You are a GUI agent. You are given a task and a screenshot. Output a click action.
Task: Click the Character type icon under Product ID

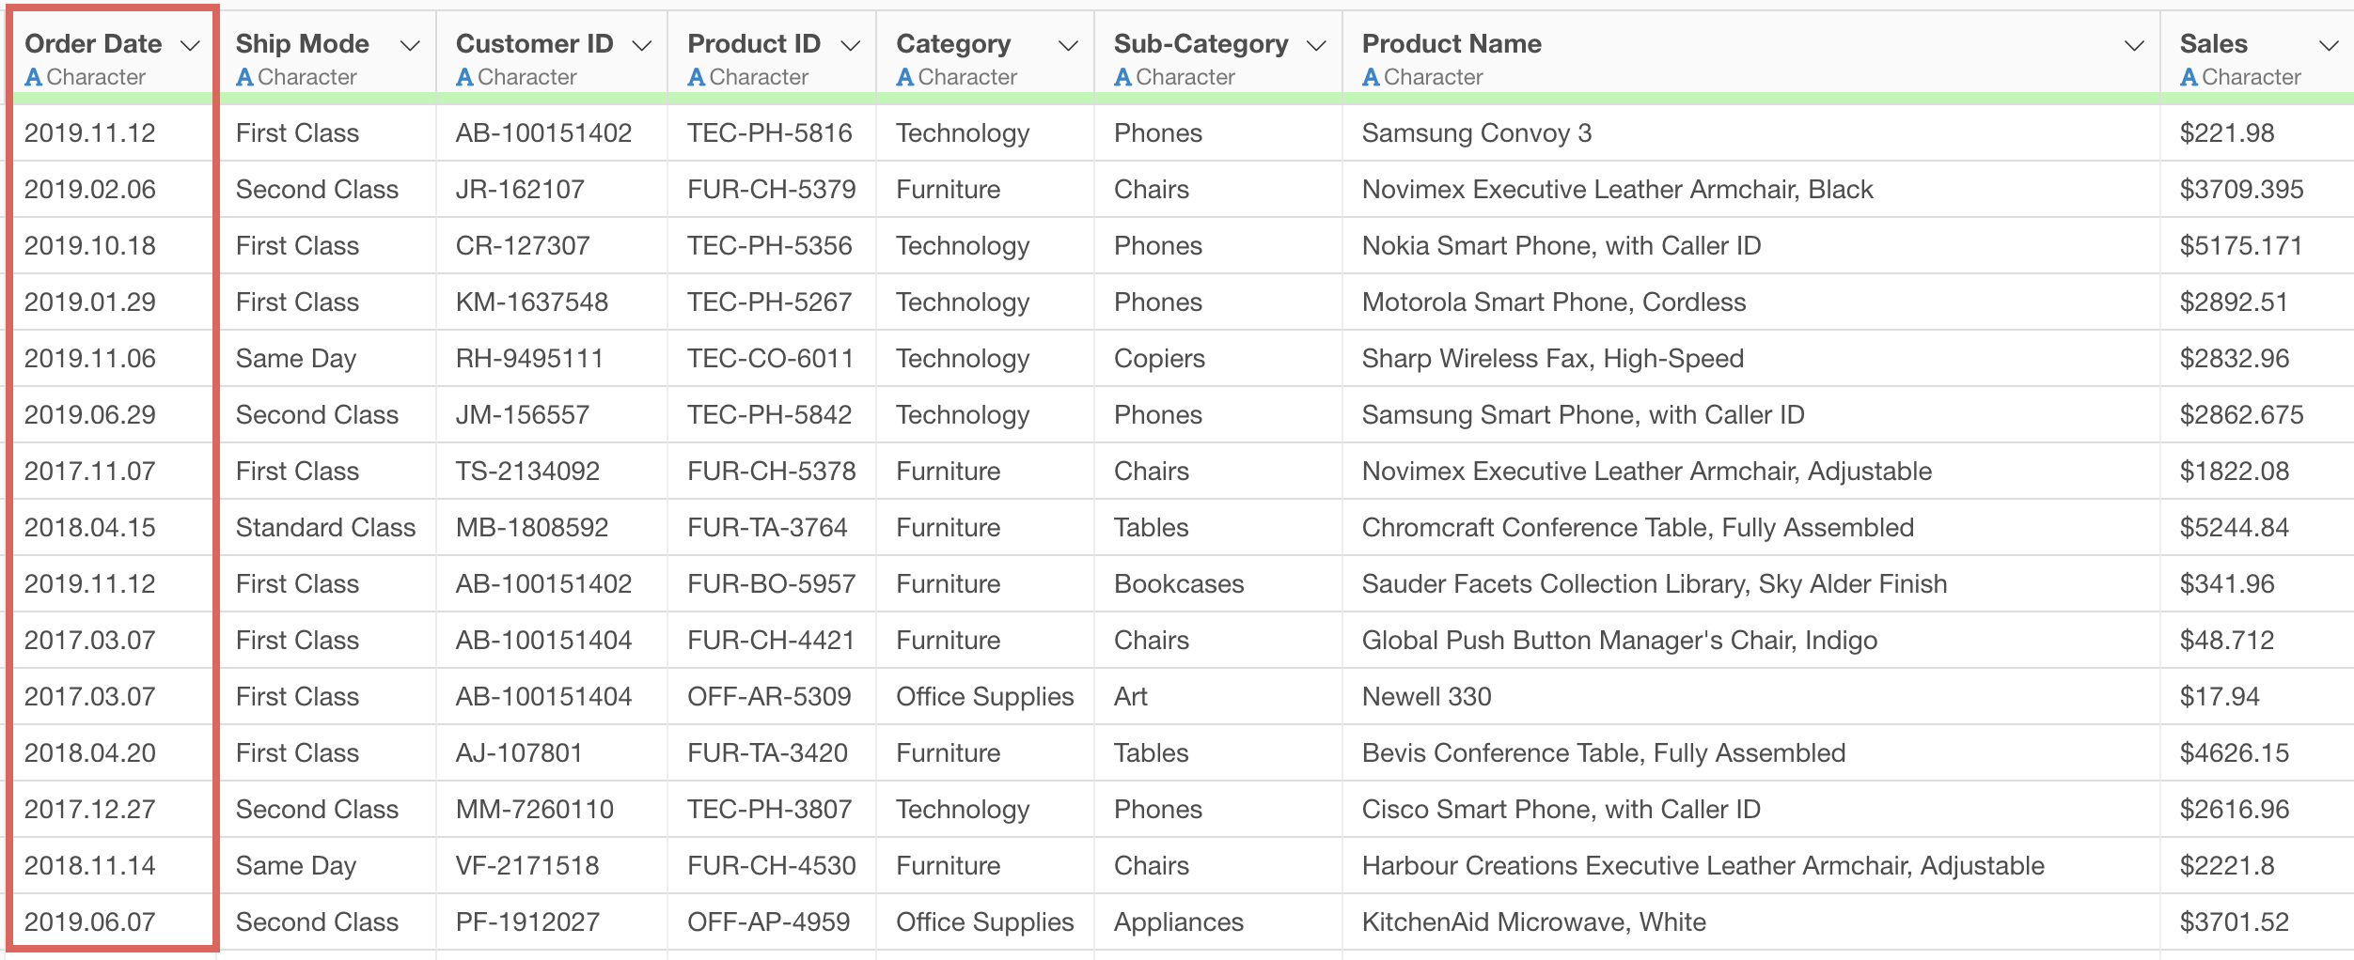click(x=696, y=77)
